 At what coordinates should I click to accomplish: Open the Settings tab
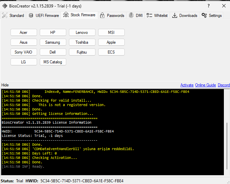click(x=212, y=16)
